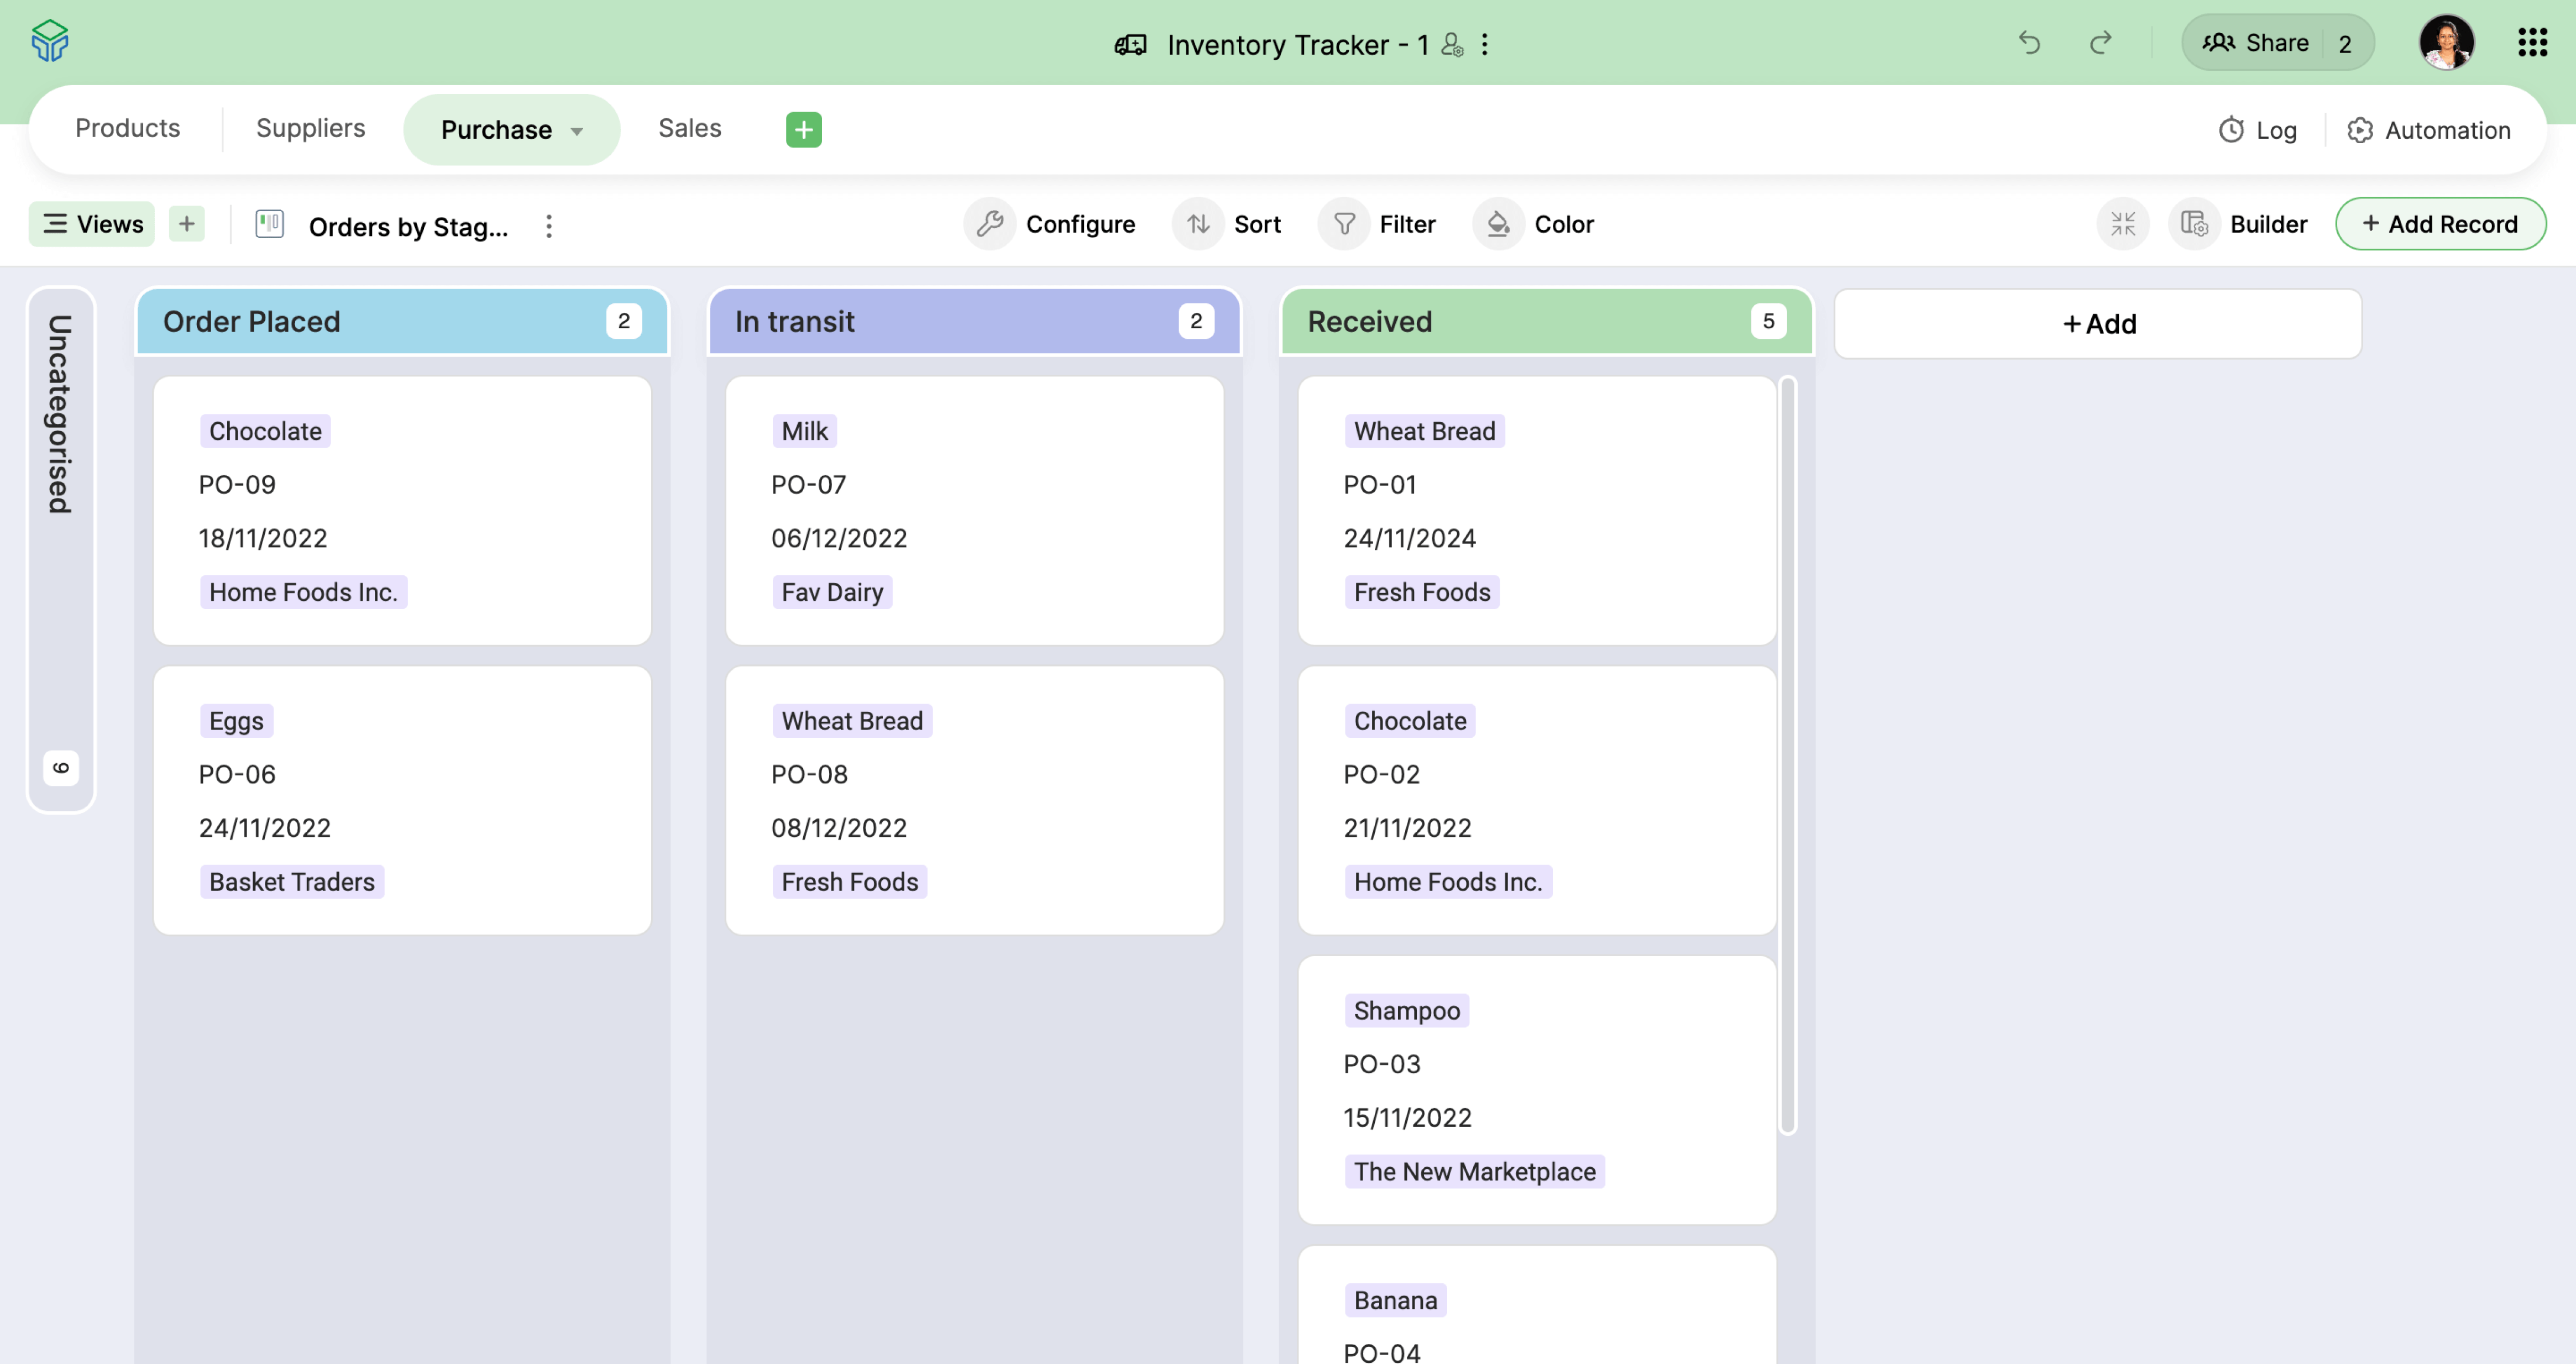2576x1364 pixels.
Task: Click the Received column scrollbar
Action: pos(1788,756)
